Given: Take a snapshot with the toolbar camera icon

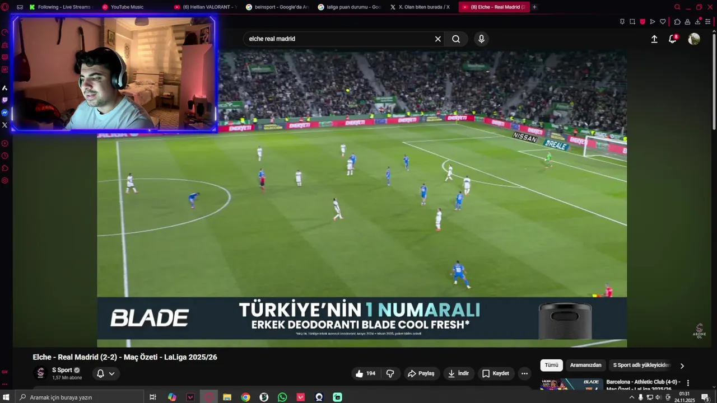Looking at the screenshot, I should tap(632, 22).
